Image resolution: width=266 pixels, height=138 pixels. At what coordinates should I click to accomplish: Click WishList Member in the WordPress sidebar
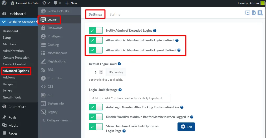[x=19, y=22]
